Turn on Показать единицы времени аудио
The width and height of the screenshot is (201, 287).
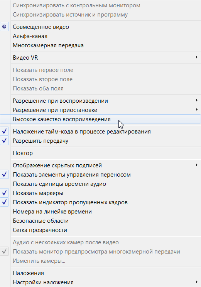coord(100,184)
